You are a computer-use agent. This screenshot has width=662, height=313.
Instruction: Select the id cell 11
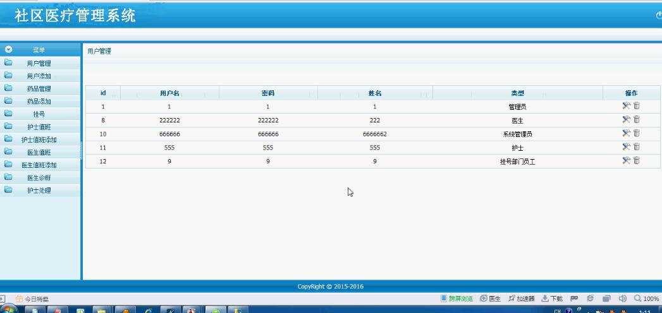pos(103,148)
